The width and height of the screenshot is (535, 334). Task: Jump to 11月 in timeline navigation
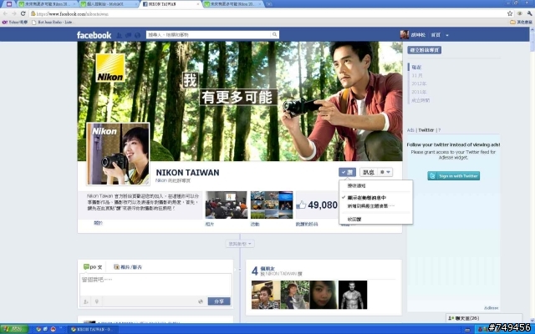click(417, 75)
